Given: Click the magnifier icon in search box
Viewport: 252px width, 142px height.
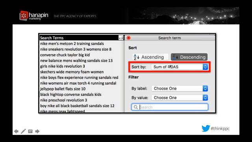Looking at the screenshot, I should pyautogui.click(x=135, y=107).
